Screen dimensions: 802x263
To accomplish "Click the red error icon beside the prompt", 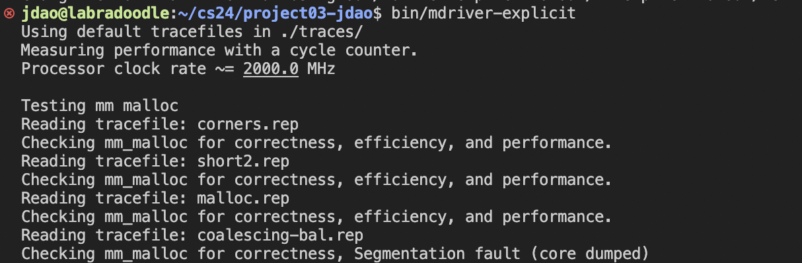I will pyautogui.click(x=9, y=13).
